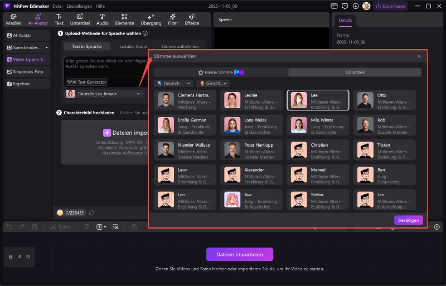Viewport: 446px width, 286px height.
Task: Open the Deutsch_Lea_female voice dropdown
Action: [x=104, y=94]
